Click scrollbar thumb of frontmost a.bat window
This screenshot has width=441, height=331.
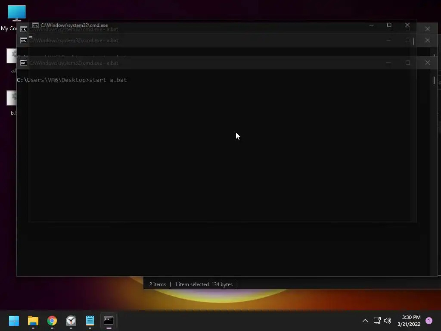tap(434, 80)
